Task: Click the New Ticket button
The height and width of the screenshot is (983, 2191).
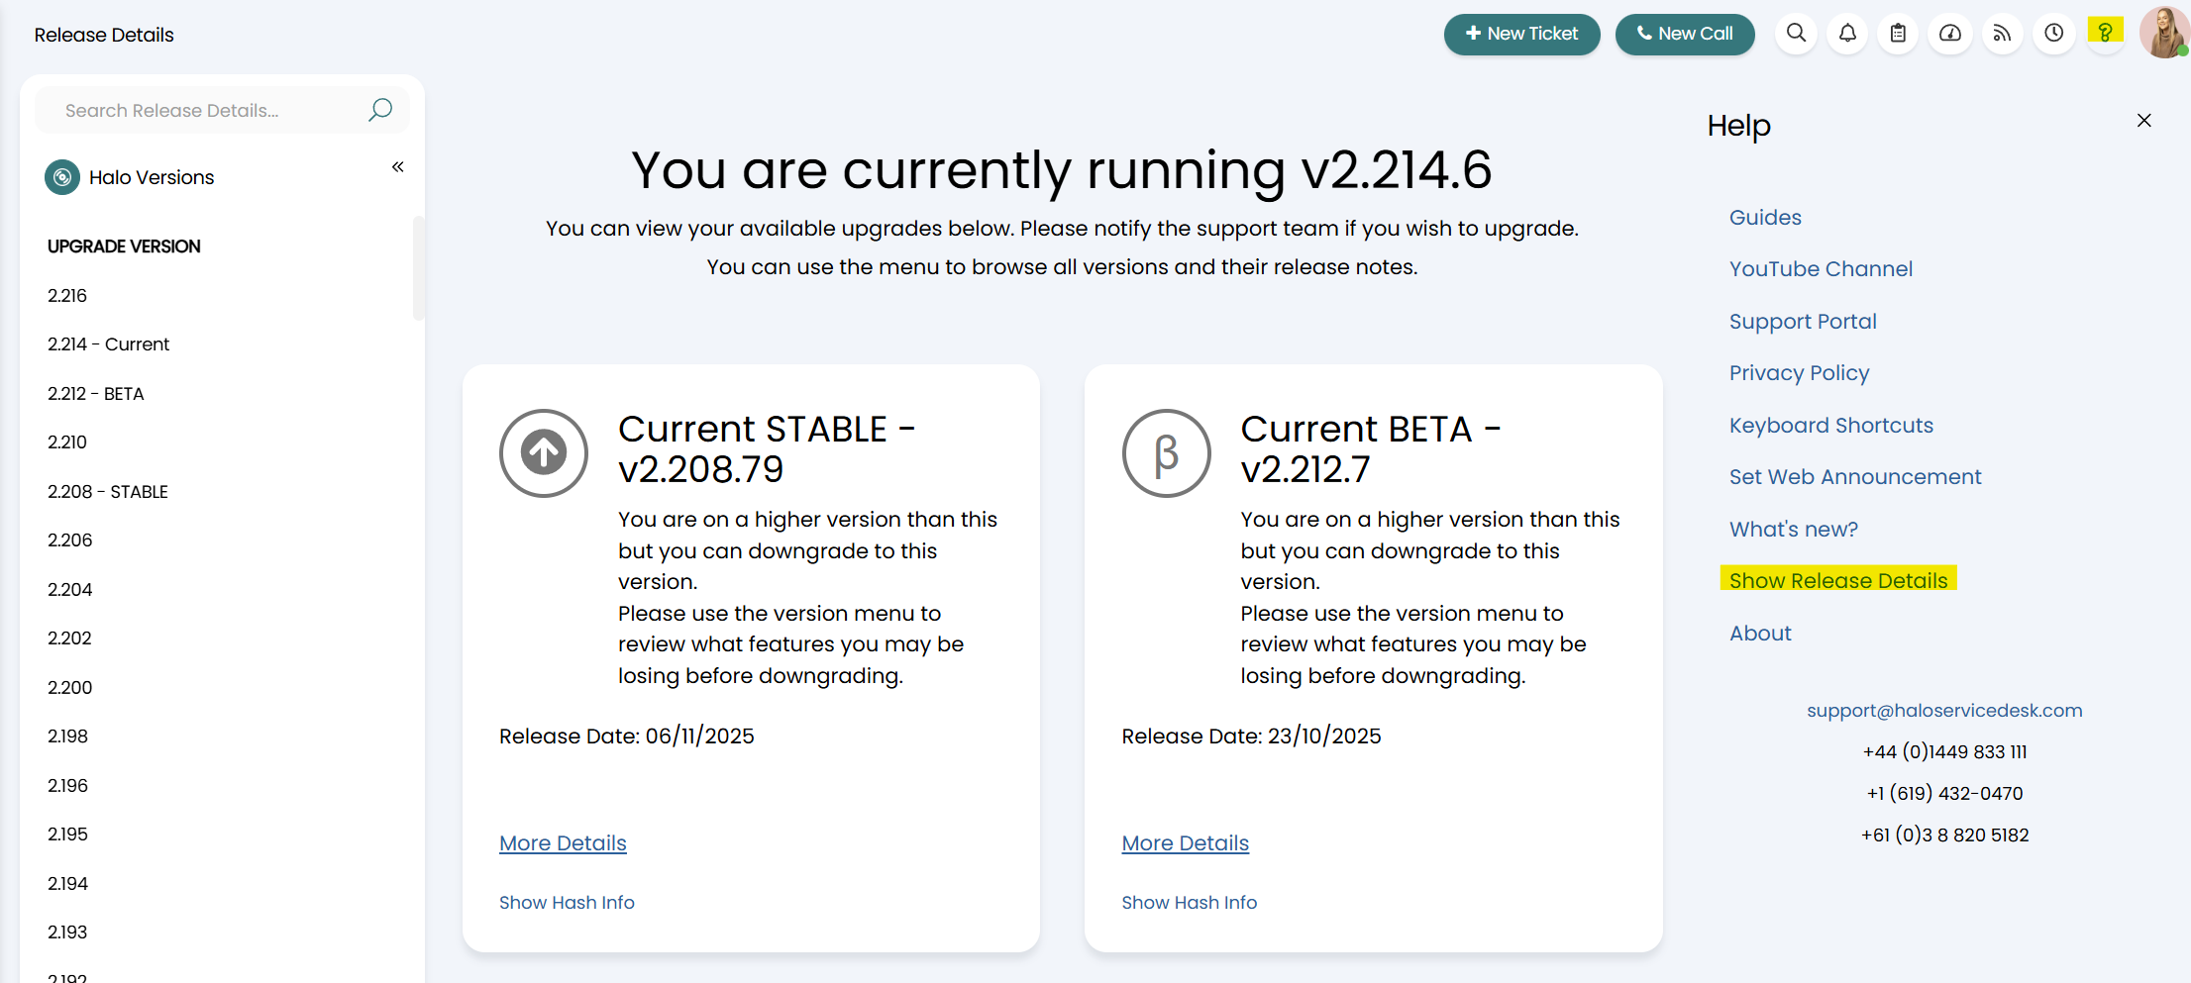Action: [x=1521, y=34]
